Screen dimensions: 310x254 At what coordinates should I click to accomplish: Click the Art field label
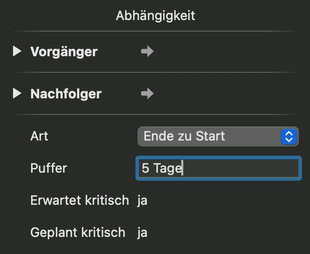click(39, 136)
